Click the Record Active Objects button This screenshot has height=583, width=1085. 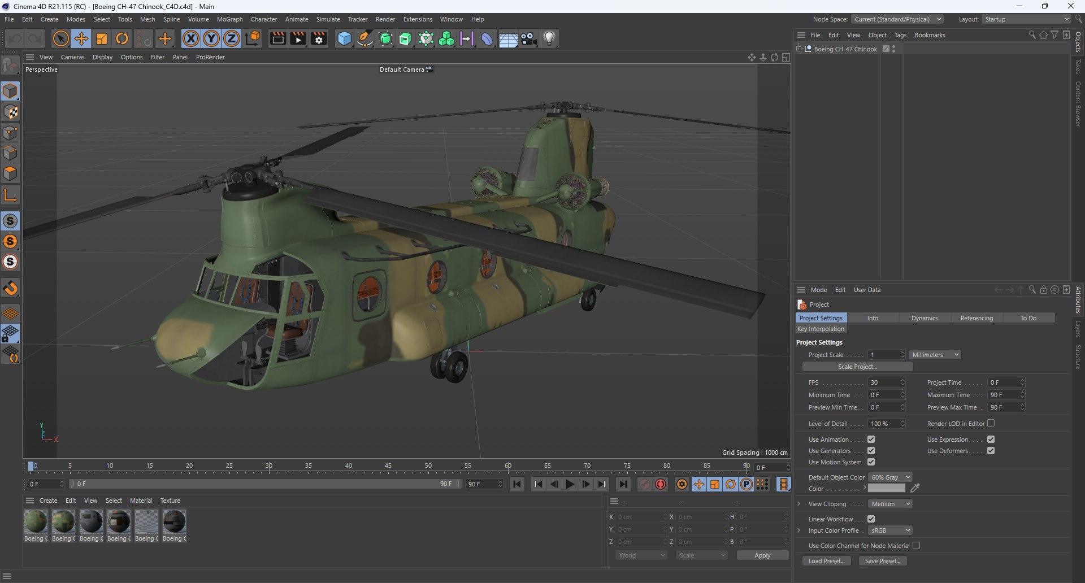coord(645,484)
